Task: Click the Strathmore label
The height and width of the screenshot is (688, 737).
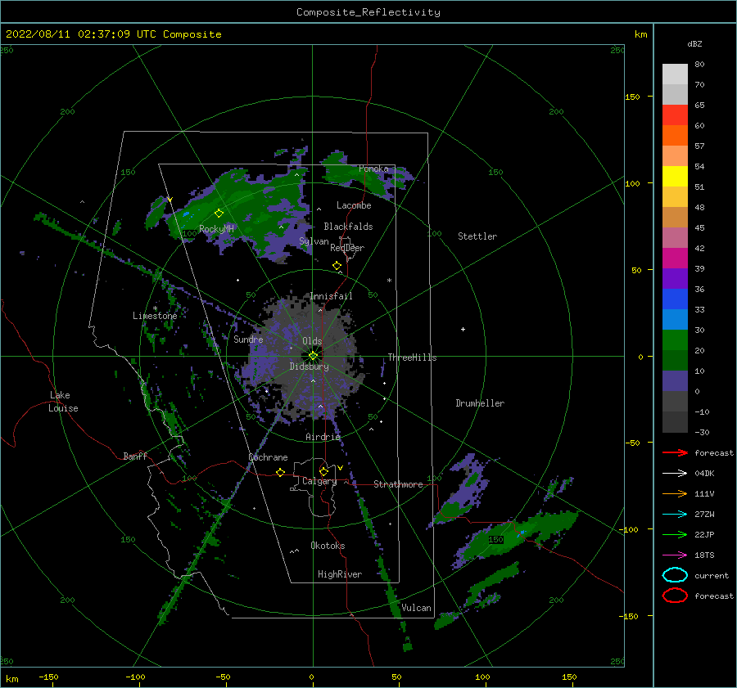Action: [x=398, y=484]
